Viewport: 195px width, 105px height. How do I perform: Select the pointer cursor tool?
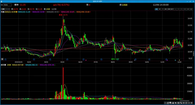(x=176, y=103)
